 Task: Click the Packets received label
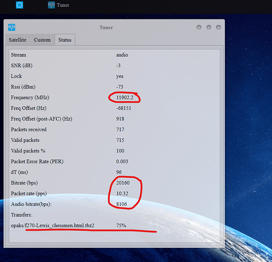coord(29,129)
